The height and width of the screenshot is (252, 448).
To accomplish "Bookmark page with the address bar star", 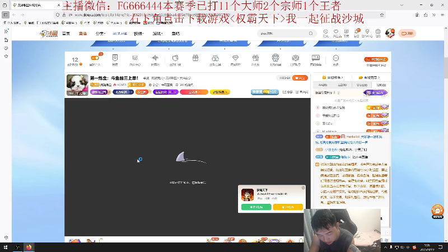I will coord(382,15).
